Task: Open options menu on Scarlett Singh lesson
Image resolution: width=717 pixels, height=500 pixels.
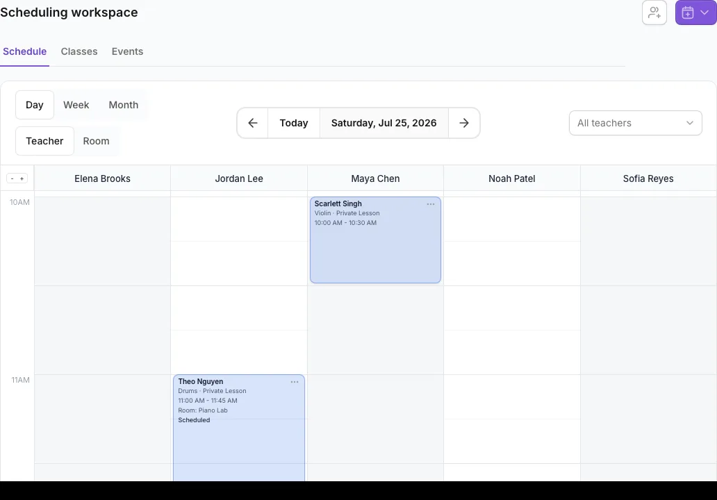Action: pyautogui.click(x=431, y=204)
